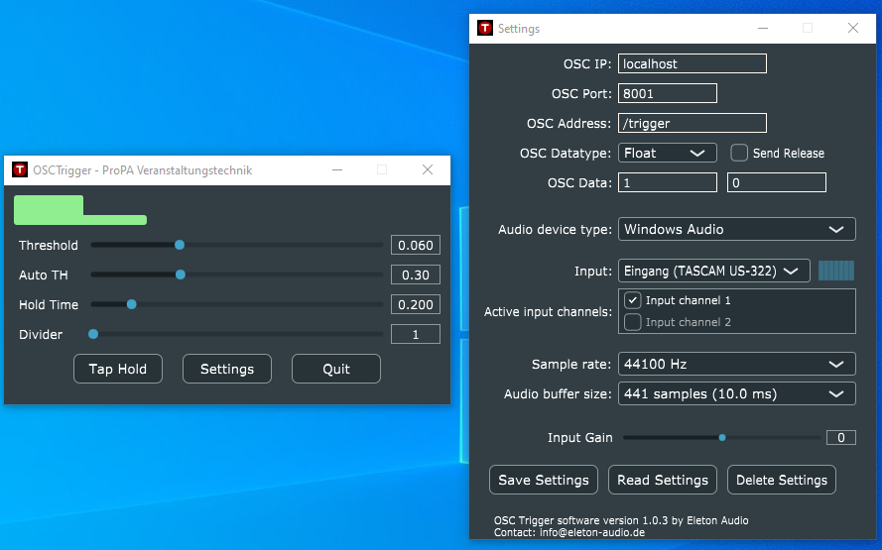Click the Auto TH value box 0.30
Screen dimensions: 882x550
[415, 275]
